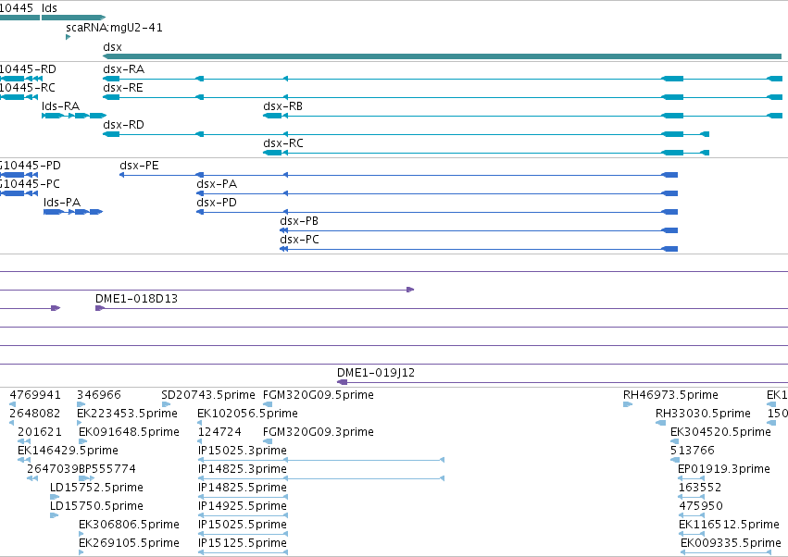Viewport: 788px width, 557px height.
Task: Select the IP15025.3prime EST alignment line
Action: click(321, 460)
